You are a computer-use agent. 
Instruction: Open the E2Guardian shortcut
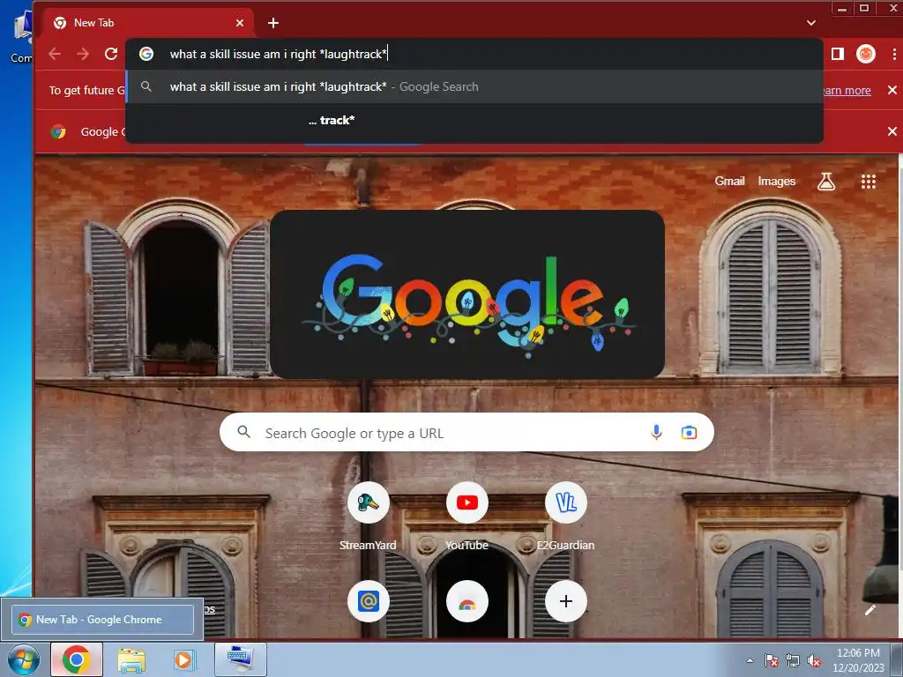[x=565, y=502]
